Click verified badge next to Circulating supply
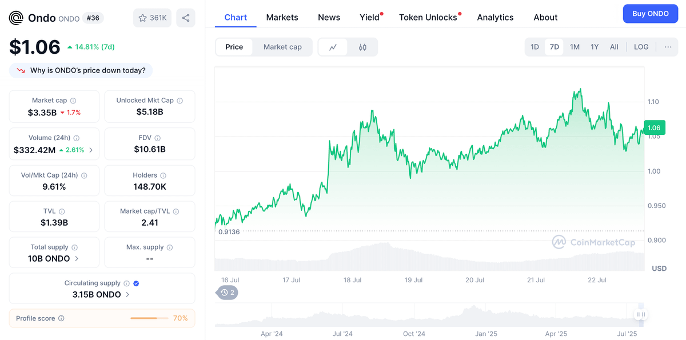 click(136, 283)
